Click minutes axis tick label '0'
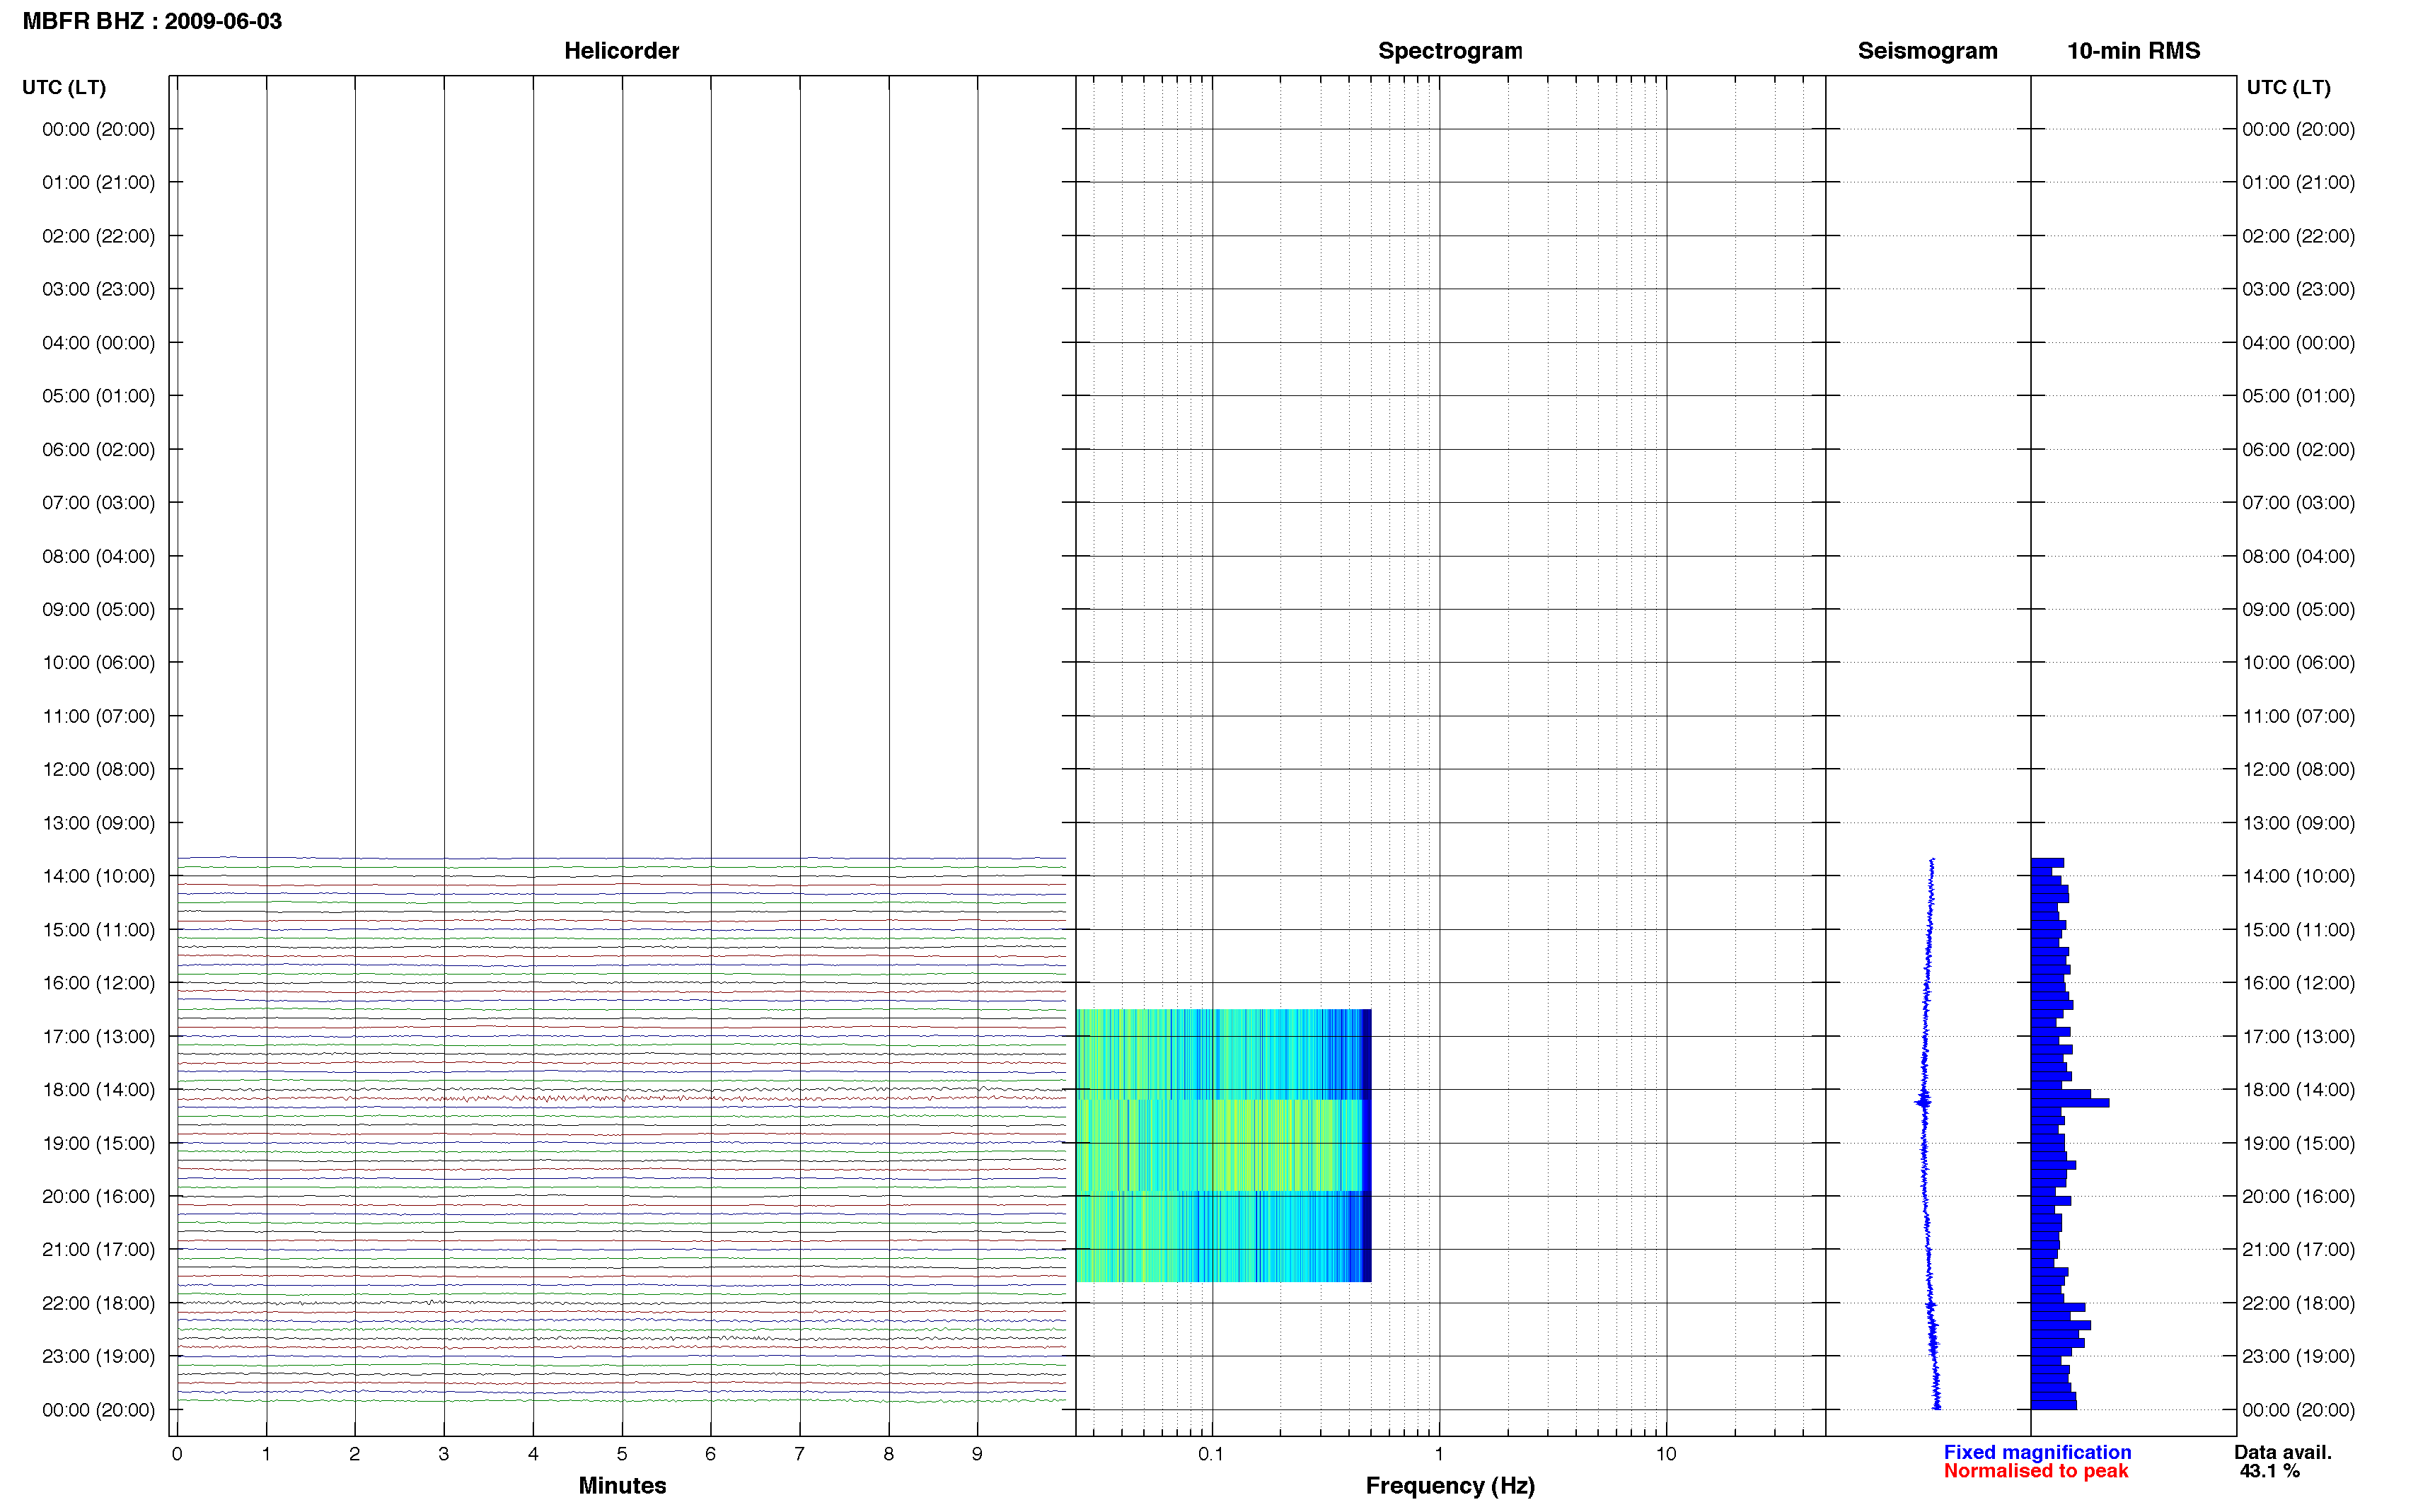2418x1512 pixels. pyautogui.click(x=177, y=1454)
